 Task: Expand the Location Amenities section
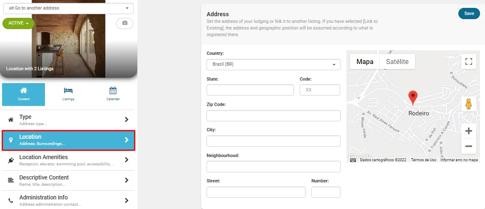point(68,160)
